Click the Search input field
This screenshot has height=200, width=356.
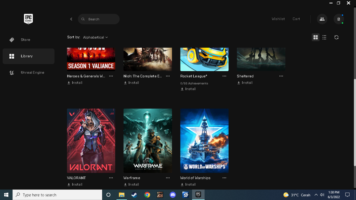pyautogui.click(x=99, y=19)
